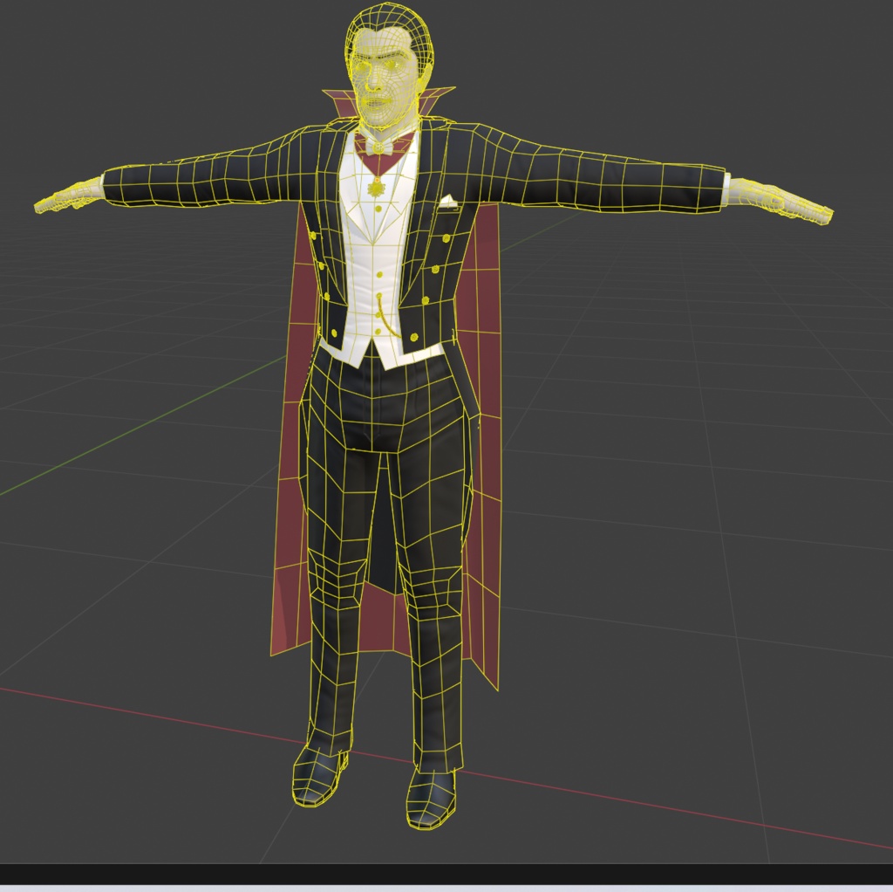
Task: Click the white pocket square on jacket
Action: (447, 201)
